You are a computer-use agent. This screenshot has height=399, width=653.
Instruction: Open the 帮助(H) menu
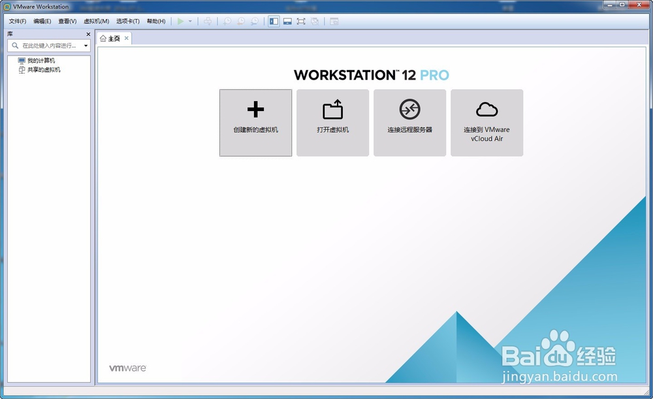coord(156,22)
